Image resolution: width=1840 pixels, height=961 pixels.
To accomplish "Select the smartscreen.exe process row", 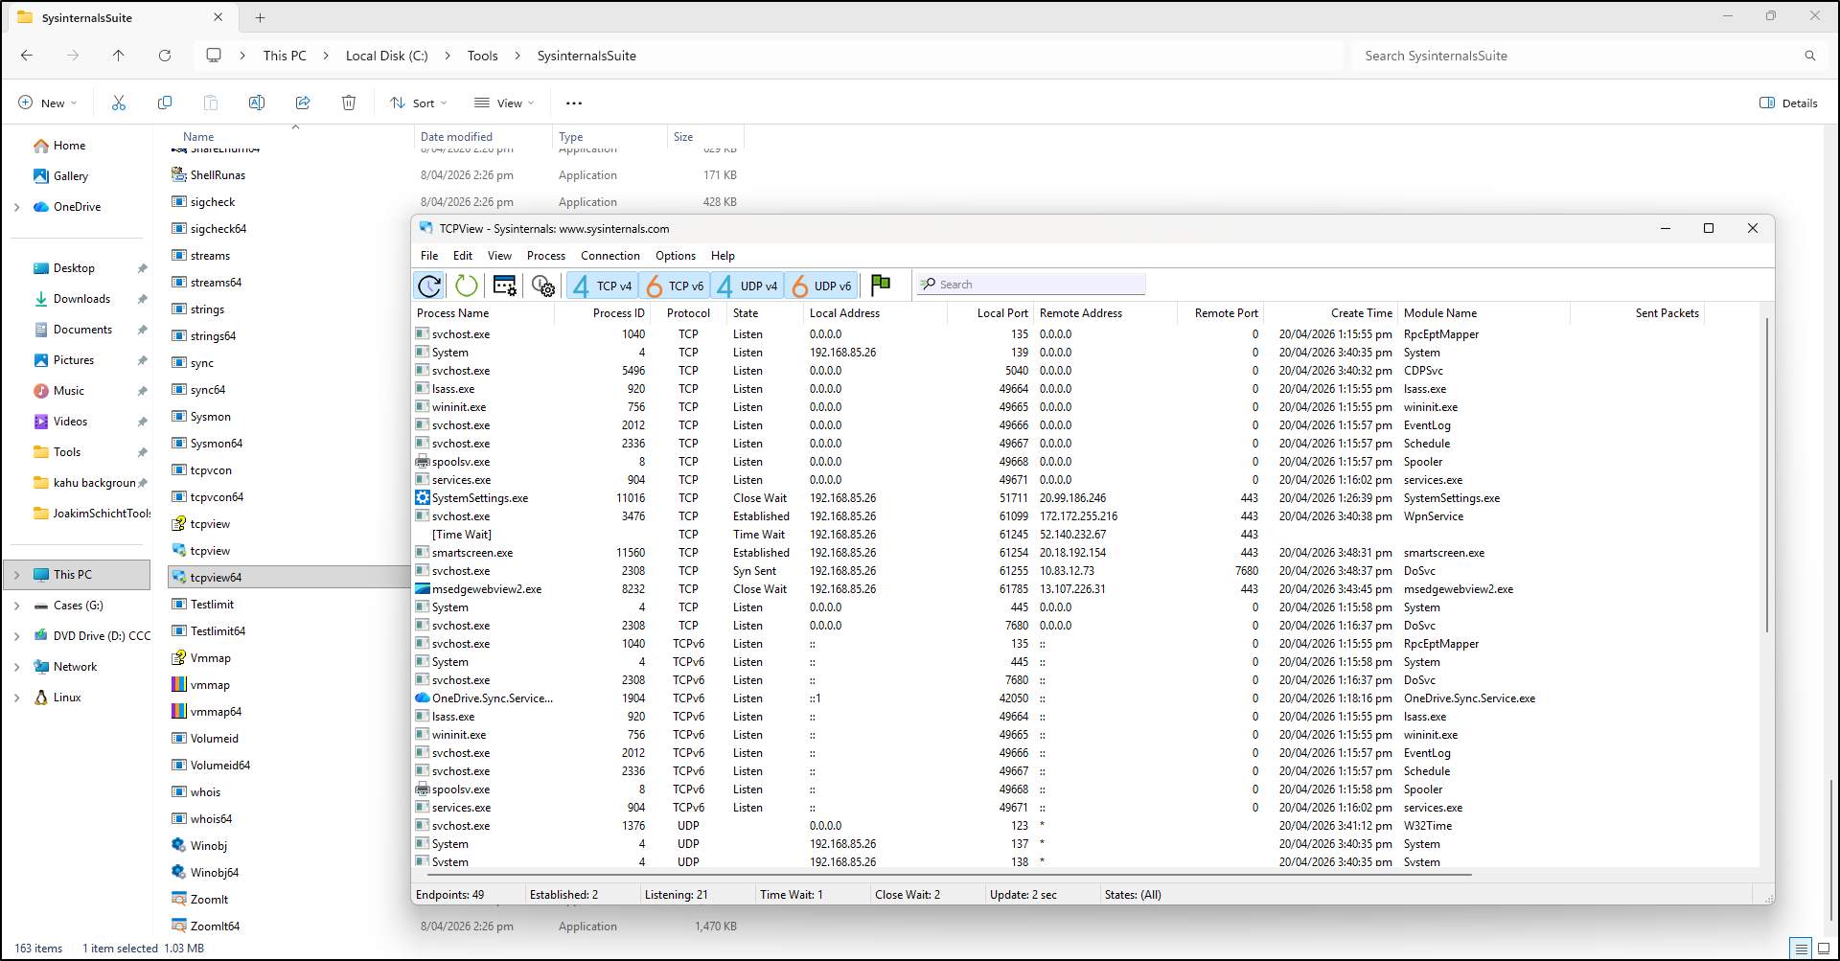I will 1086,553.
